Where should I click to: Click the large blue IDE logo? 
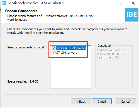click(132, 15)
